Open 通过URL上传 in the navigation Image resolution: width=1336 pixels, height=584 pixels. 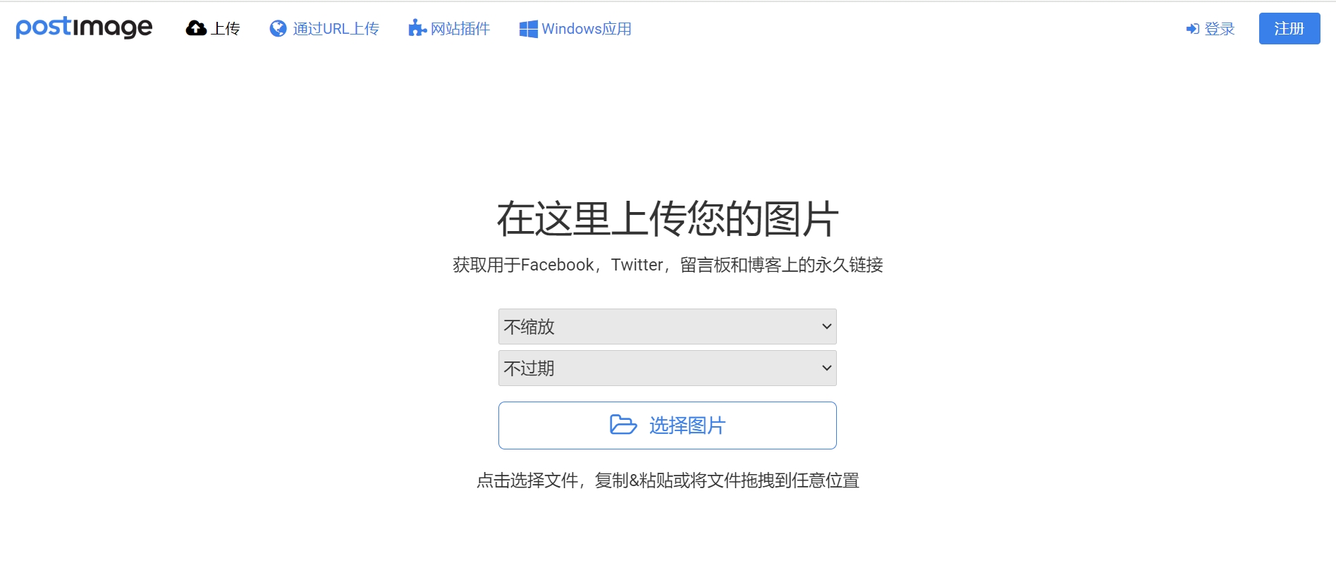pyautogui.click(x=324, y=28)
